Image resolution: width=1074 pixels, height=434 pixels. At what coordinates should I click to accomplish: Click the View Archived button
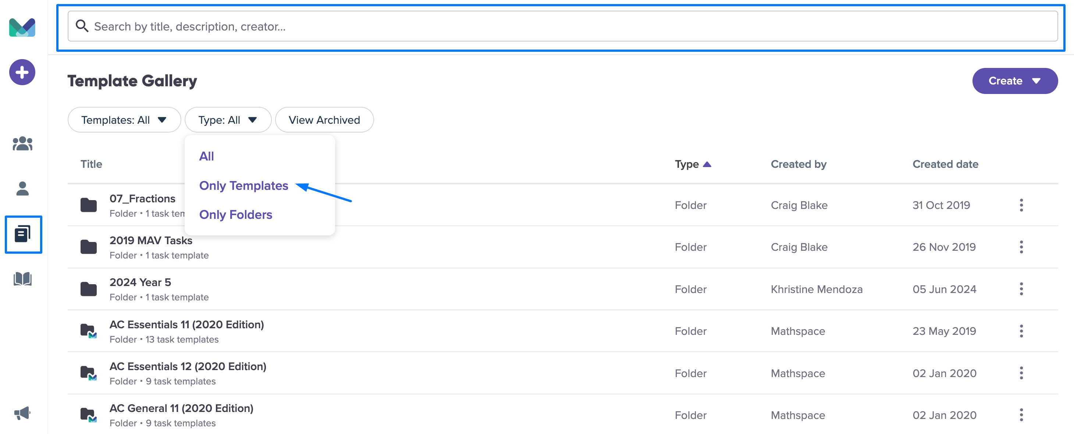point(324,120)
